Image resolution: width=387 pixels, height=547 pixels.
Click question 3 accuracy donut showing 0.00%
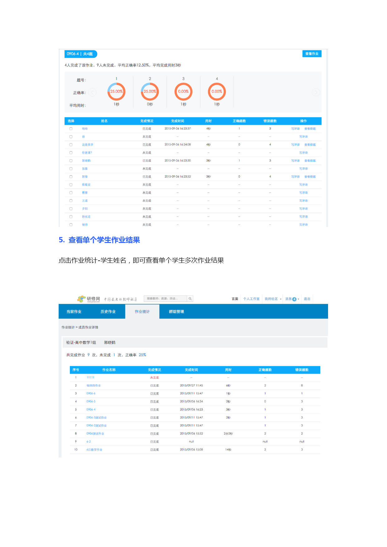[x=183, y=92]
